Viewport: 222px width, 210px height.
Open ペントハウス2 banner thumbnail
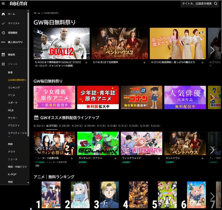tap(120, 43)
